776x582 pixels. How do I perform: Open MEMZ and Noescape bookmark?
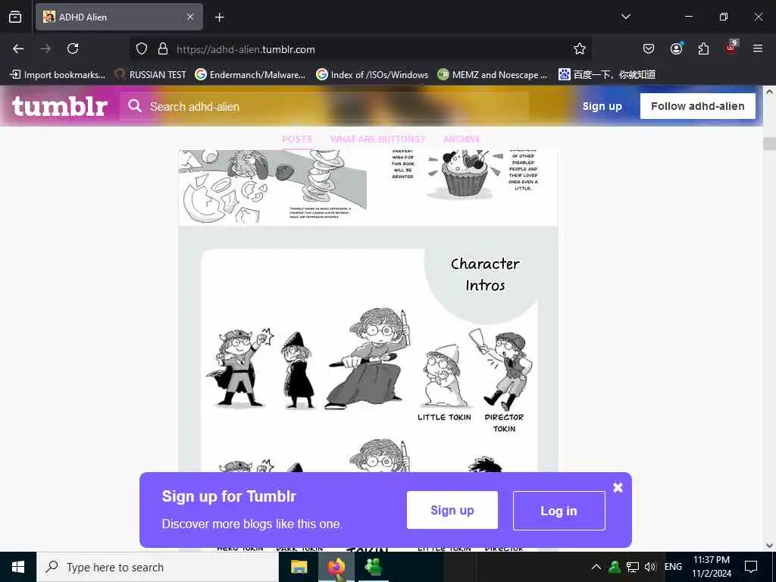tap(493, 75)
